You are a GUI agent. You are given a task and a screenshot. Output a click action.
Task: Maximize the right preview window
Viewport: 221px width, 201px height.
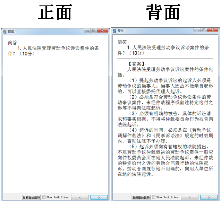coord(204,30)
